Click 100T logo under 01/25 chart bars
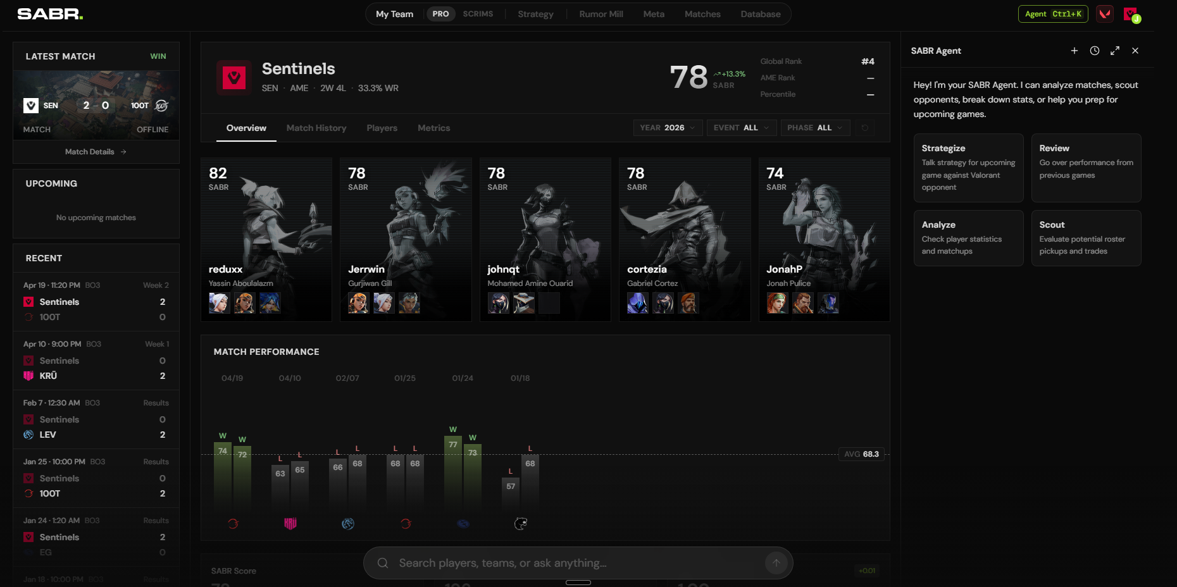 point(406,523)
